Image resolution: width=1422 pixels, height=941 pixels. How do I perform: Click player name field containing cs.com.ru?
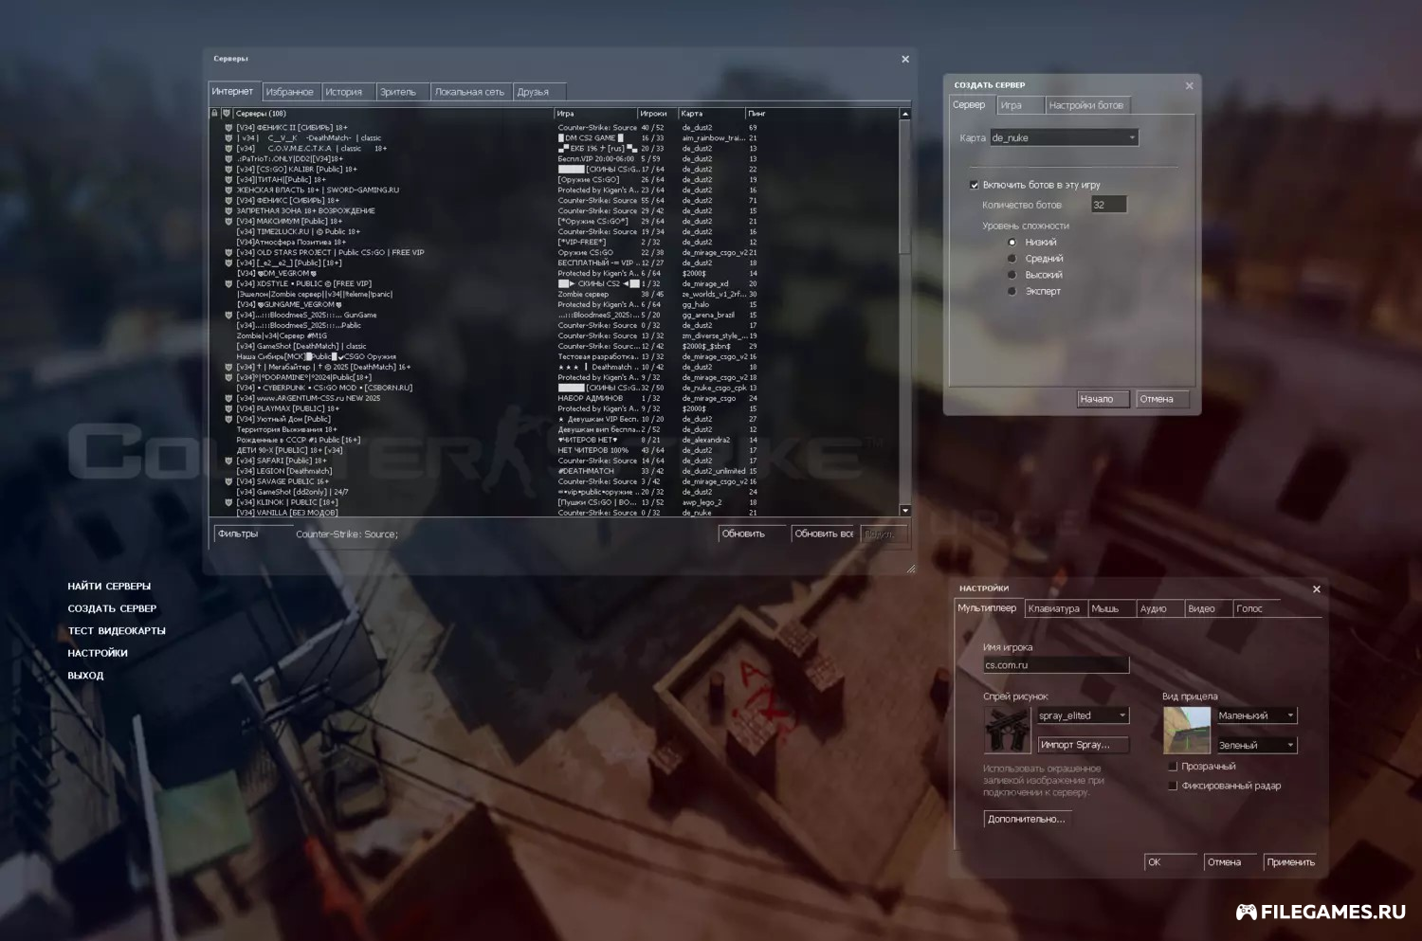1056,665
